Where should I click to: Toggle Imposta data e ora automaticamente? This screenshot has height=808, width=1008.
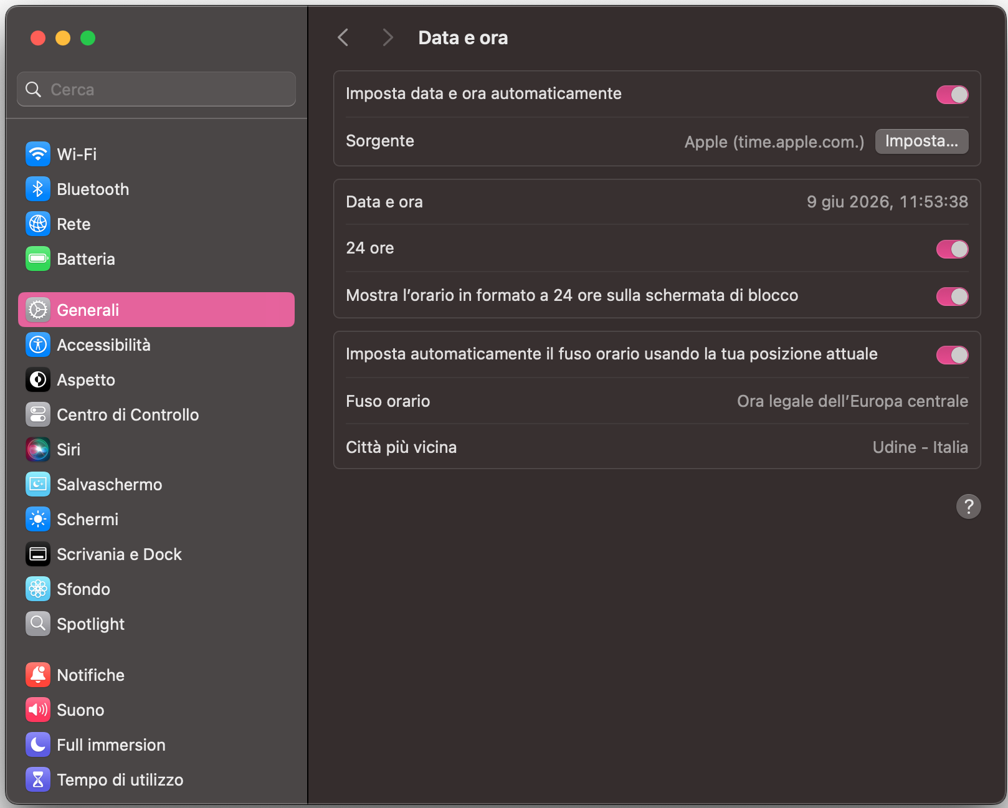point(952,95)
